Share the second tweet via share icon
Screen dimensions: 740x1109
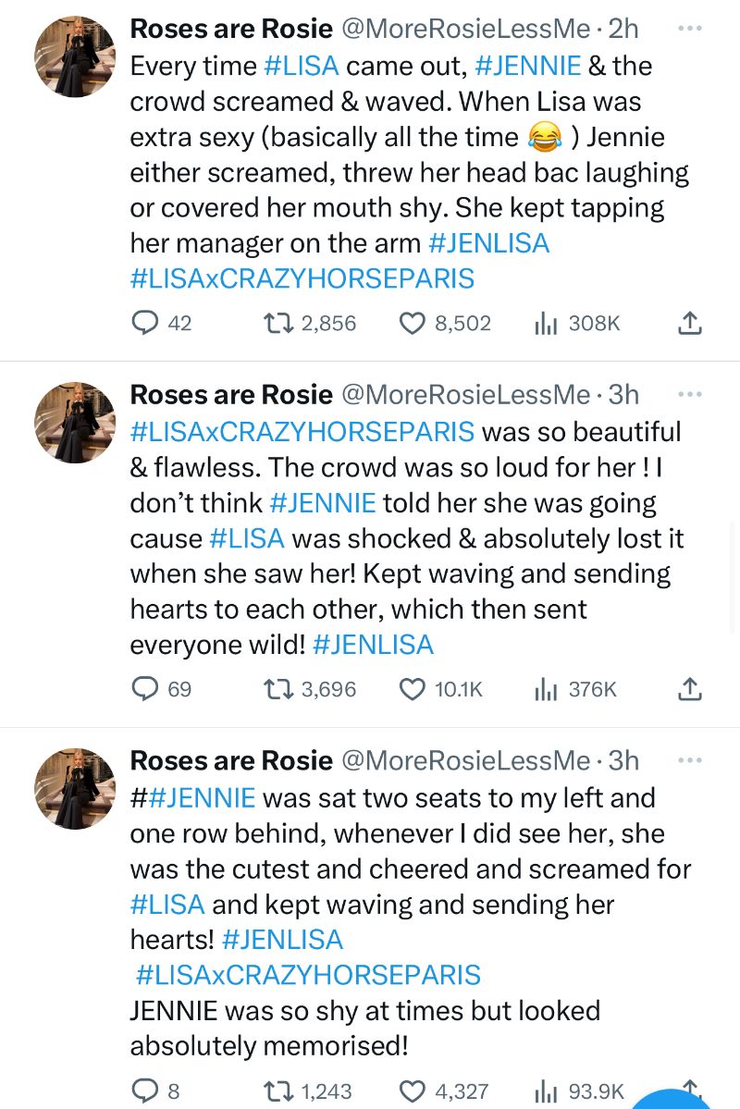point(690,689)
